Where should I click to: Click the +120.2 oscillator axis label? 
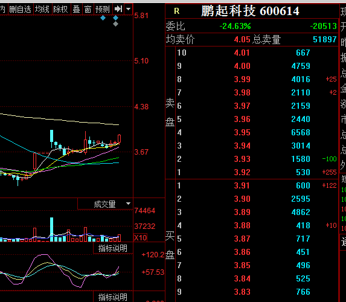(153, 255)
